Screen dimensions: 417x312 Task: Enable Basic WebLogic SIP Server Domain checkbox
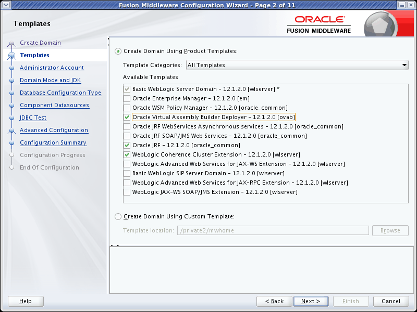[127, 173]
